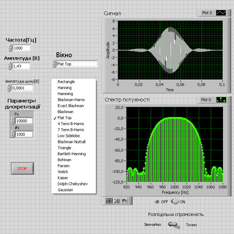Click the frequency control stepper arrows

pyautogui.click(x=11, y=48)
